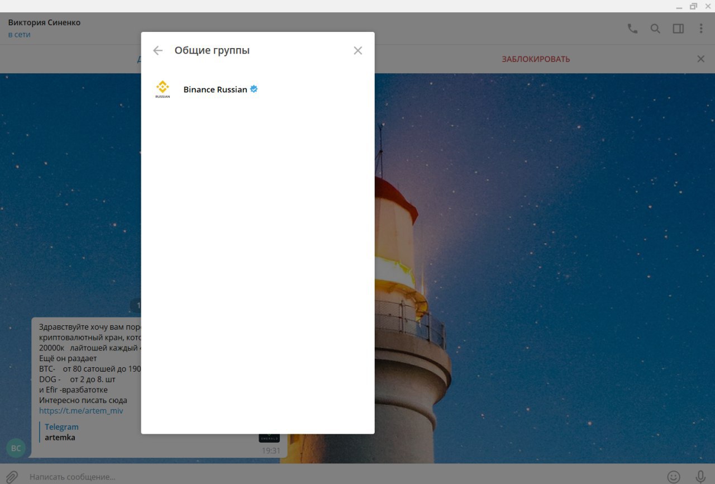Record a voice message with microphone
Viewport: 715px width, 484px height.
point(700,477)
